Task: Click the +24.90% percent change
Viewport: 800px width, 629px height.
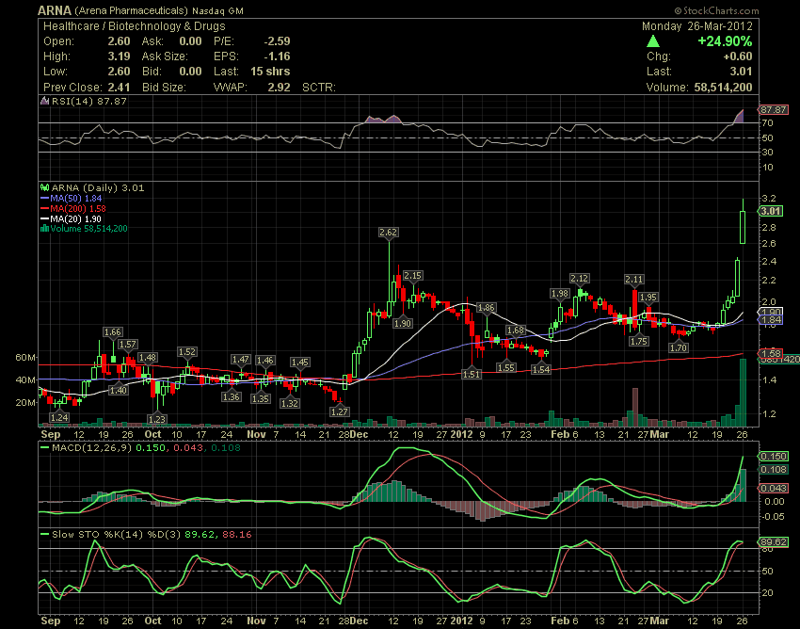Action: point(725,41)
